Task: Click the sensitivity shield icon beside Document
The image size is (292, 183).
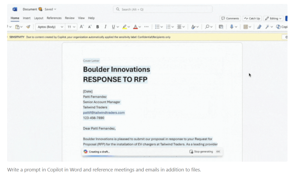Action: (40, 9)
